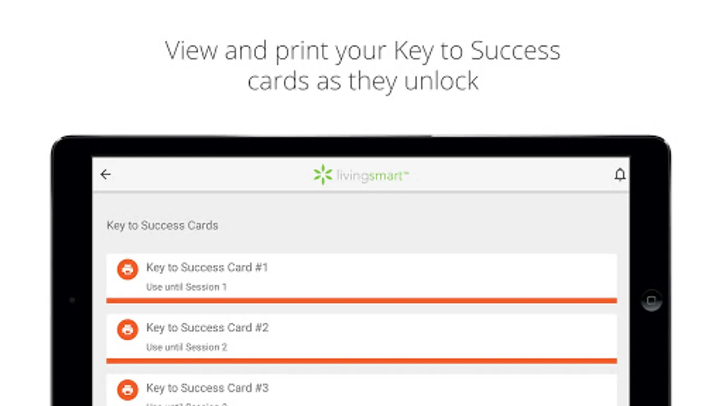Open the Key to Success Card #3 title
This screenshot has width=723, height=406.
[x=207, y=388]
